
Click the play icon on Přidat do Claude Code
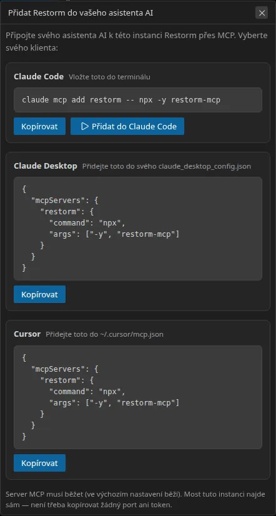coord(85,126)
